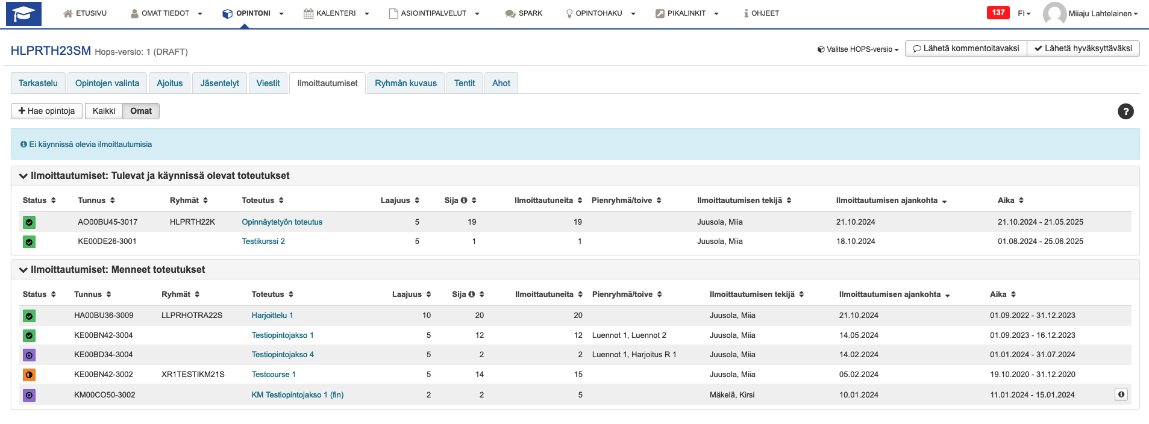Switch to the Ajoitus tab

[x=169, y=83]
